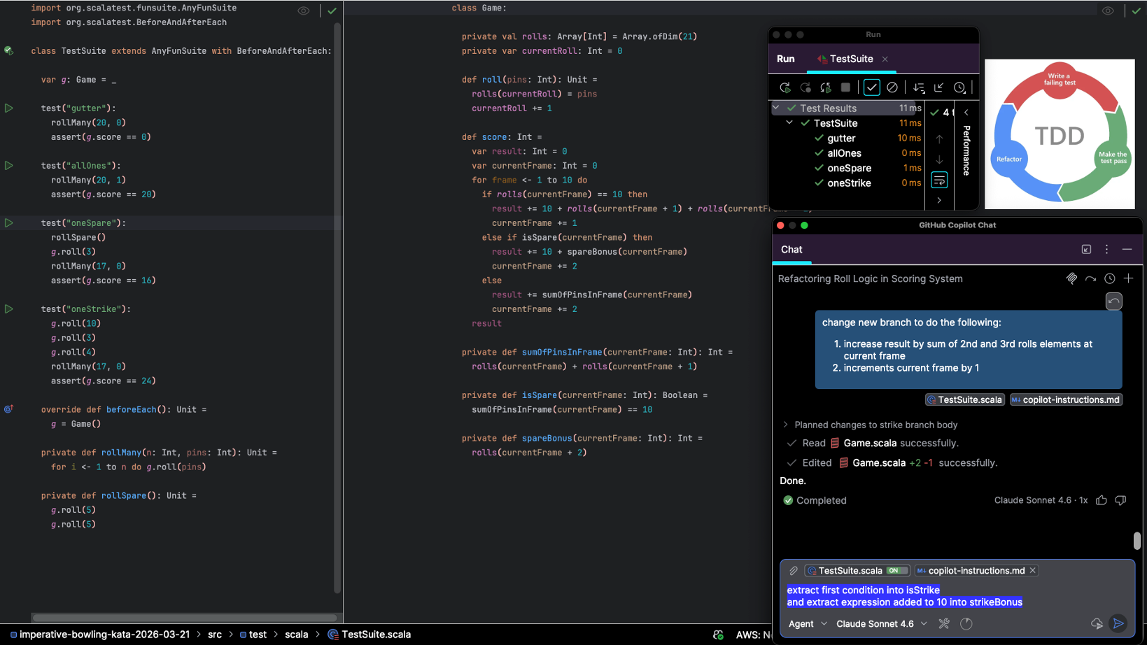The width and height of the screenshot is (1147, 645).
Task: Toggle Show Ignored tests button
Action: 892,87
